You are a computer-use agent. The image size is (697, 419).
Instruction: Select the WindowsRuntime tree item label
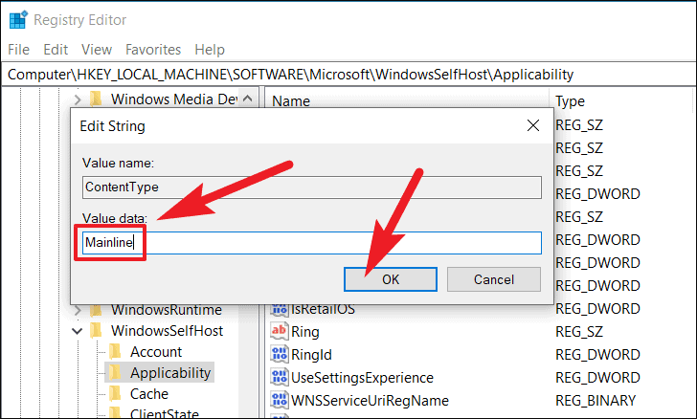167,310
